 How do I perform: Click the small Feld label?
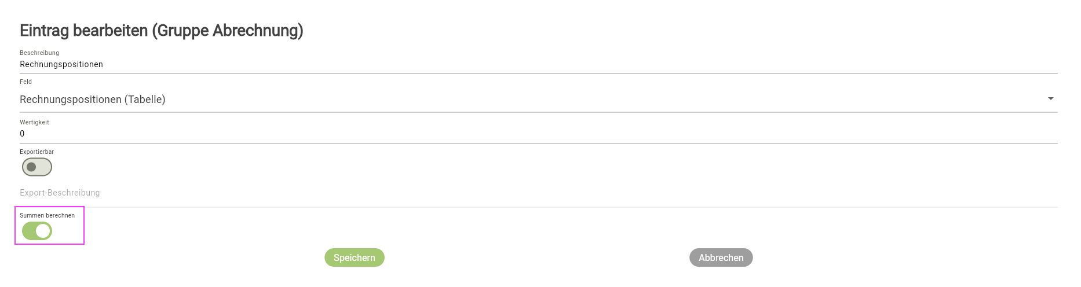(x=25, y=82)
